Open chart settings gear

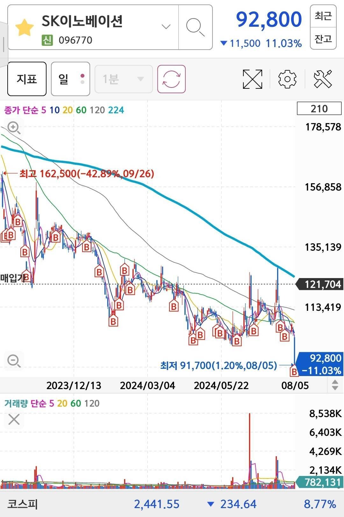click(x=287, y=79)
